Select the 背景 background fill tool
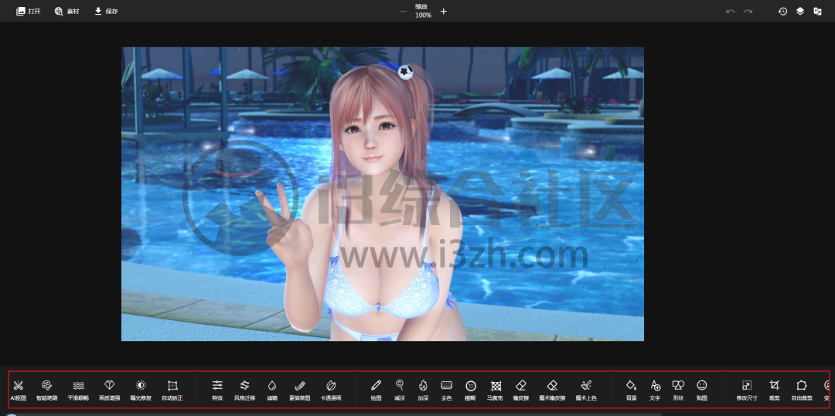Viewport: 835px width, 416px height. [x=632, y=390]
